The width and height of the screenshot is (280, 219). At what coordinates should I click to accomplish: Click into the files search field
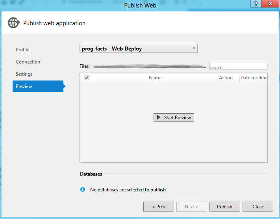click(238, 66)
